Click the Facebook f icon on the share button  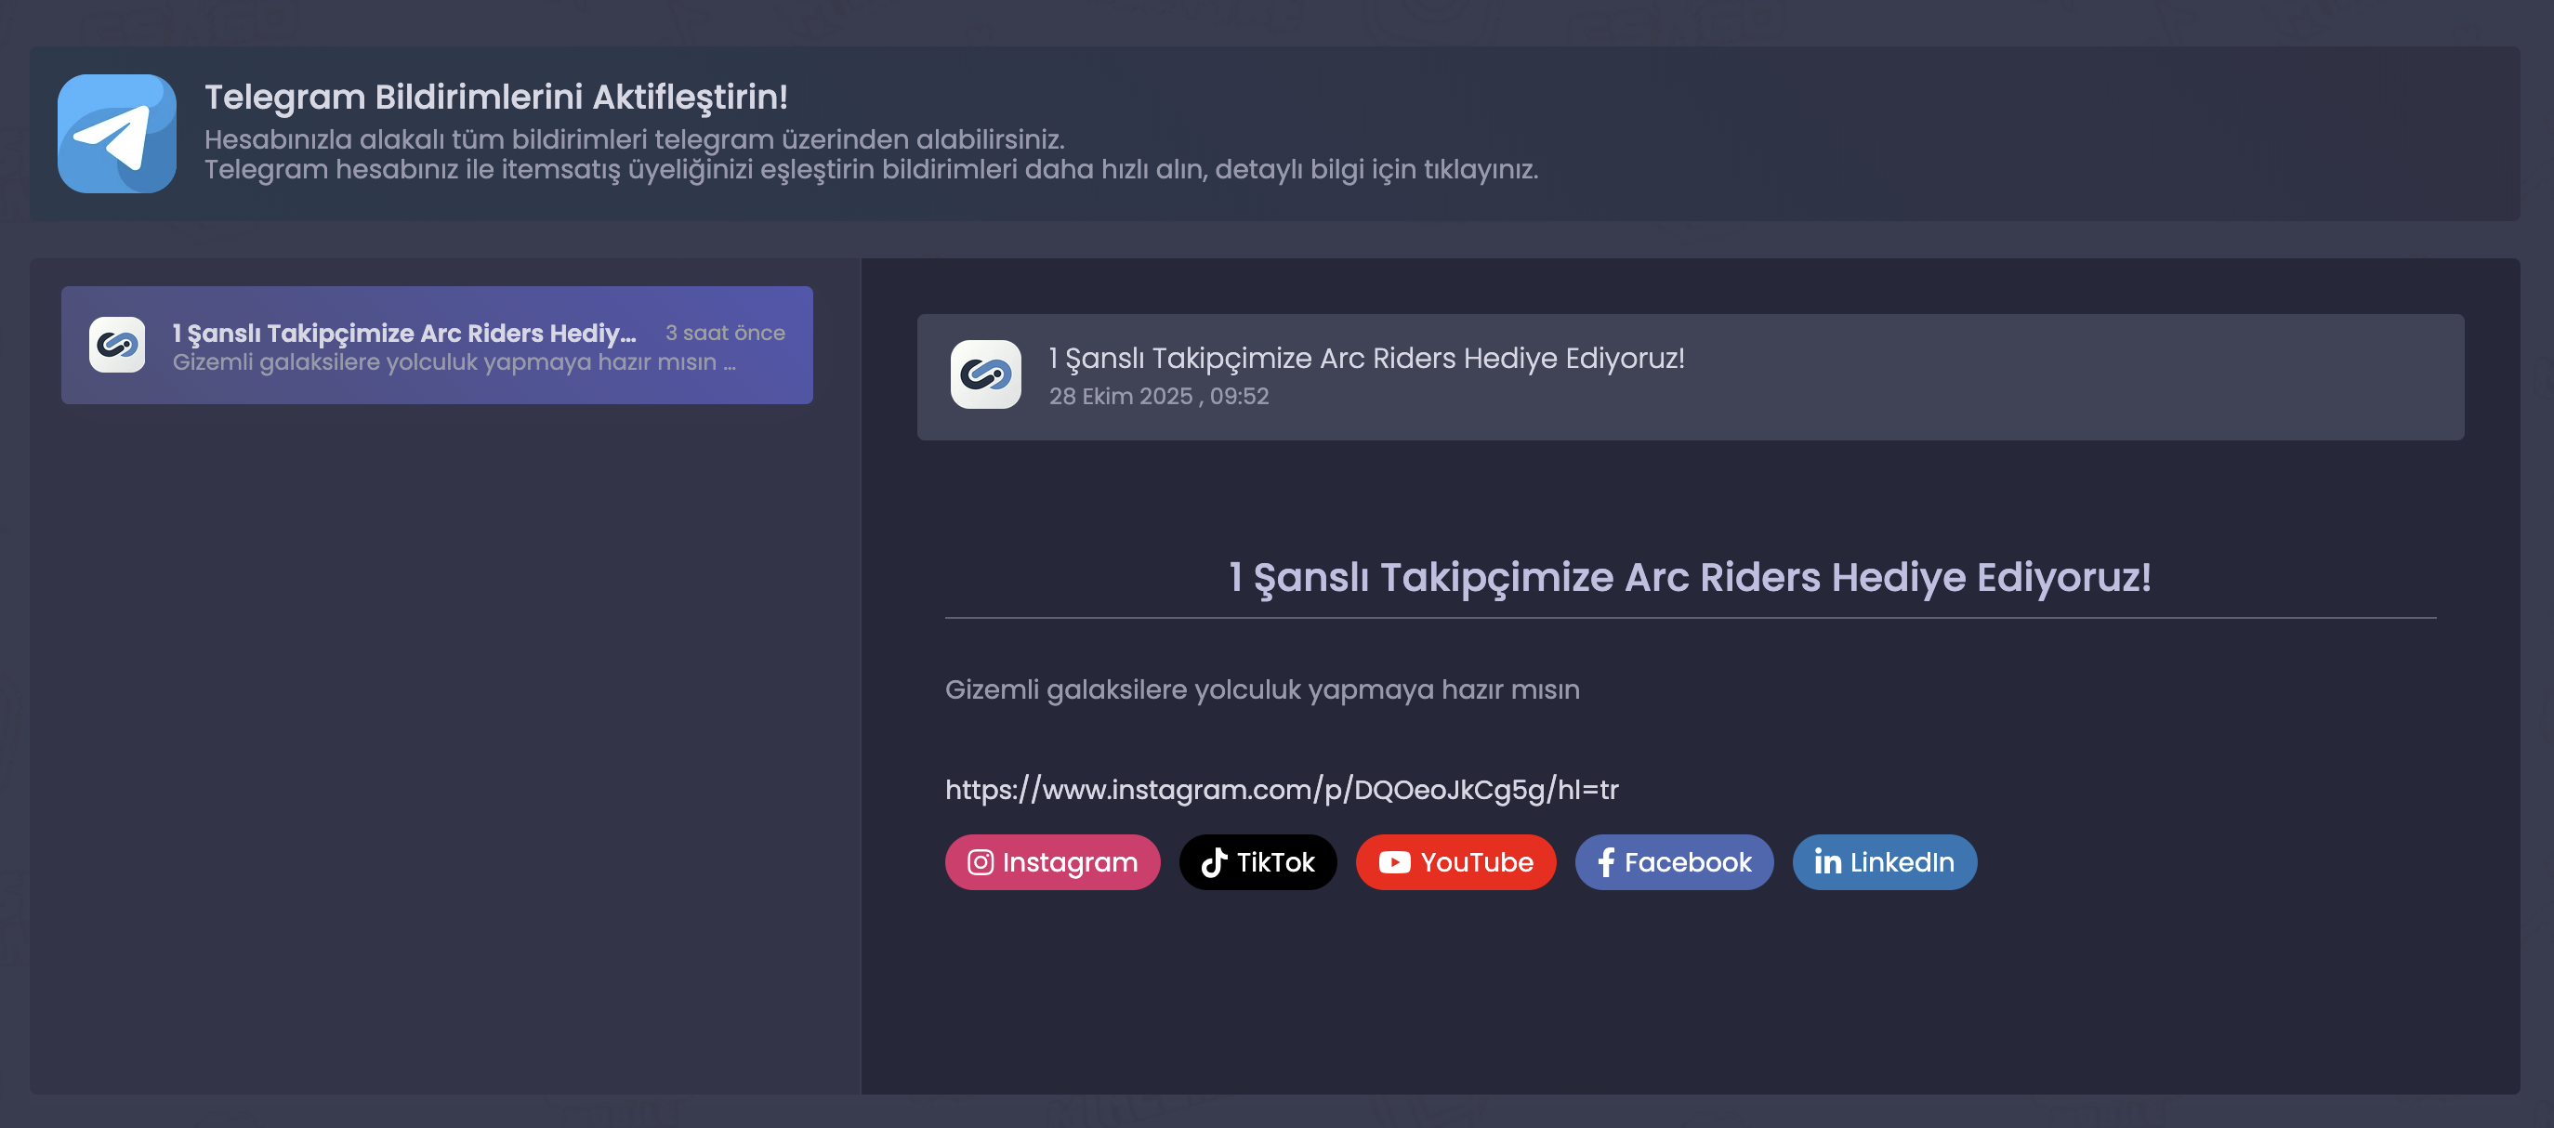tap(1606, 862)
